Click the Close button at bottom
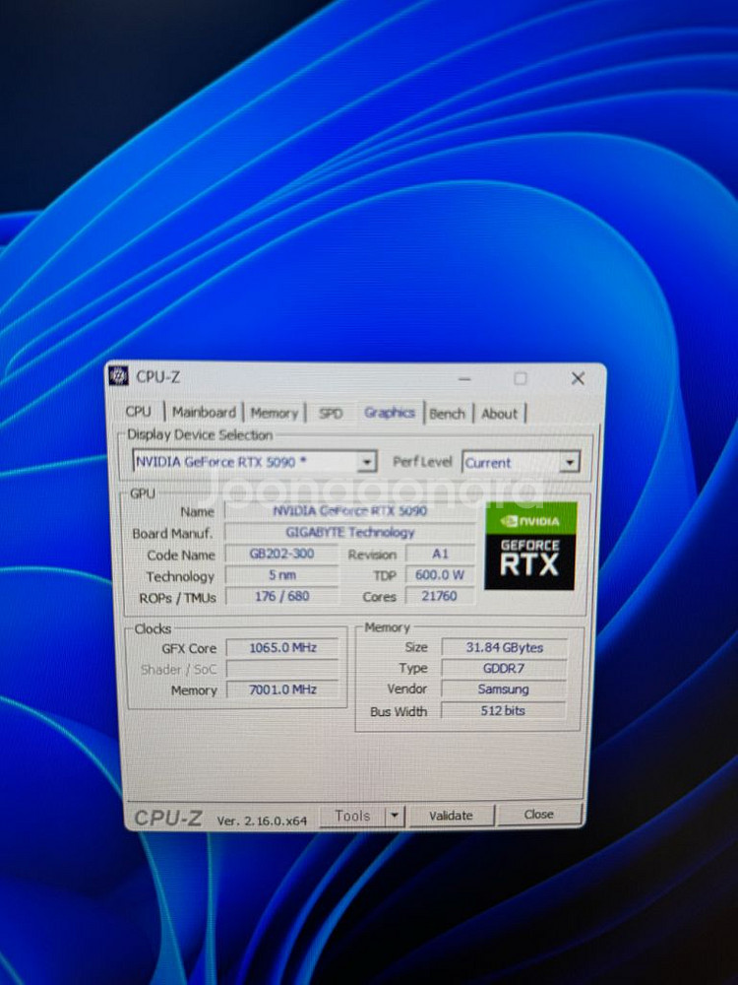Viewport: 738px width, 985px height. [x=538, y=815]
